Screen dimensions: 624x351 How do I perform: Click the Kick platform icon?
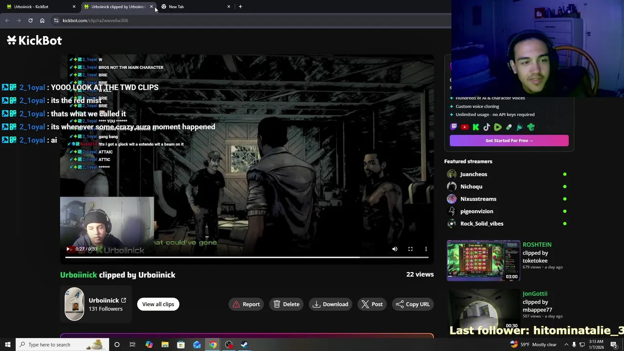pos(476,127)
